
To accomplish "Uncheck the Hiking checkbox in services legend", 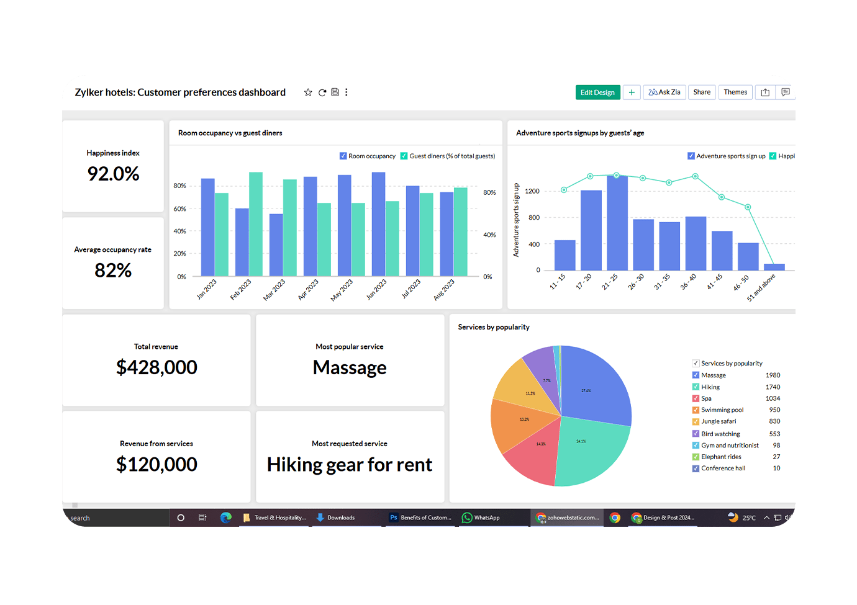I will [x=696, y=387].
